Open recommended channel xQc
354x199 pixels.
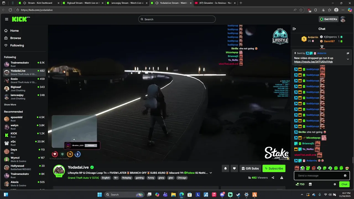(24, 143)
